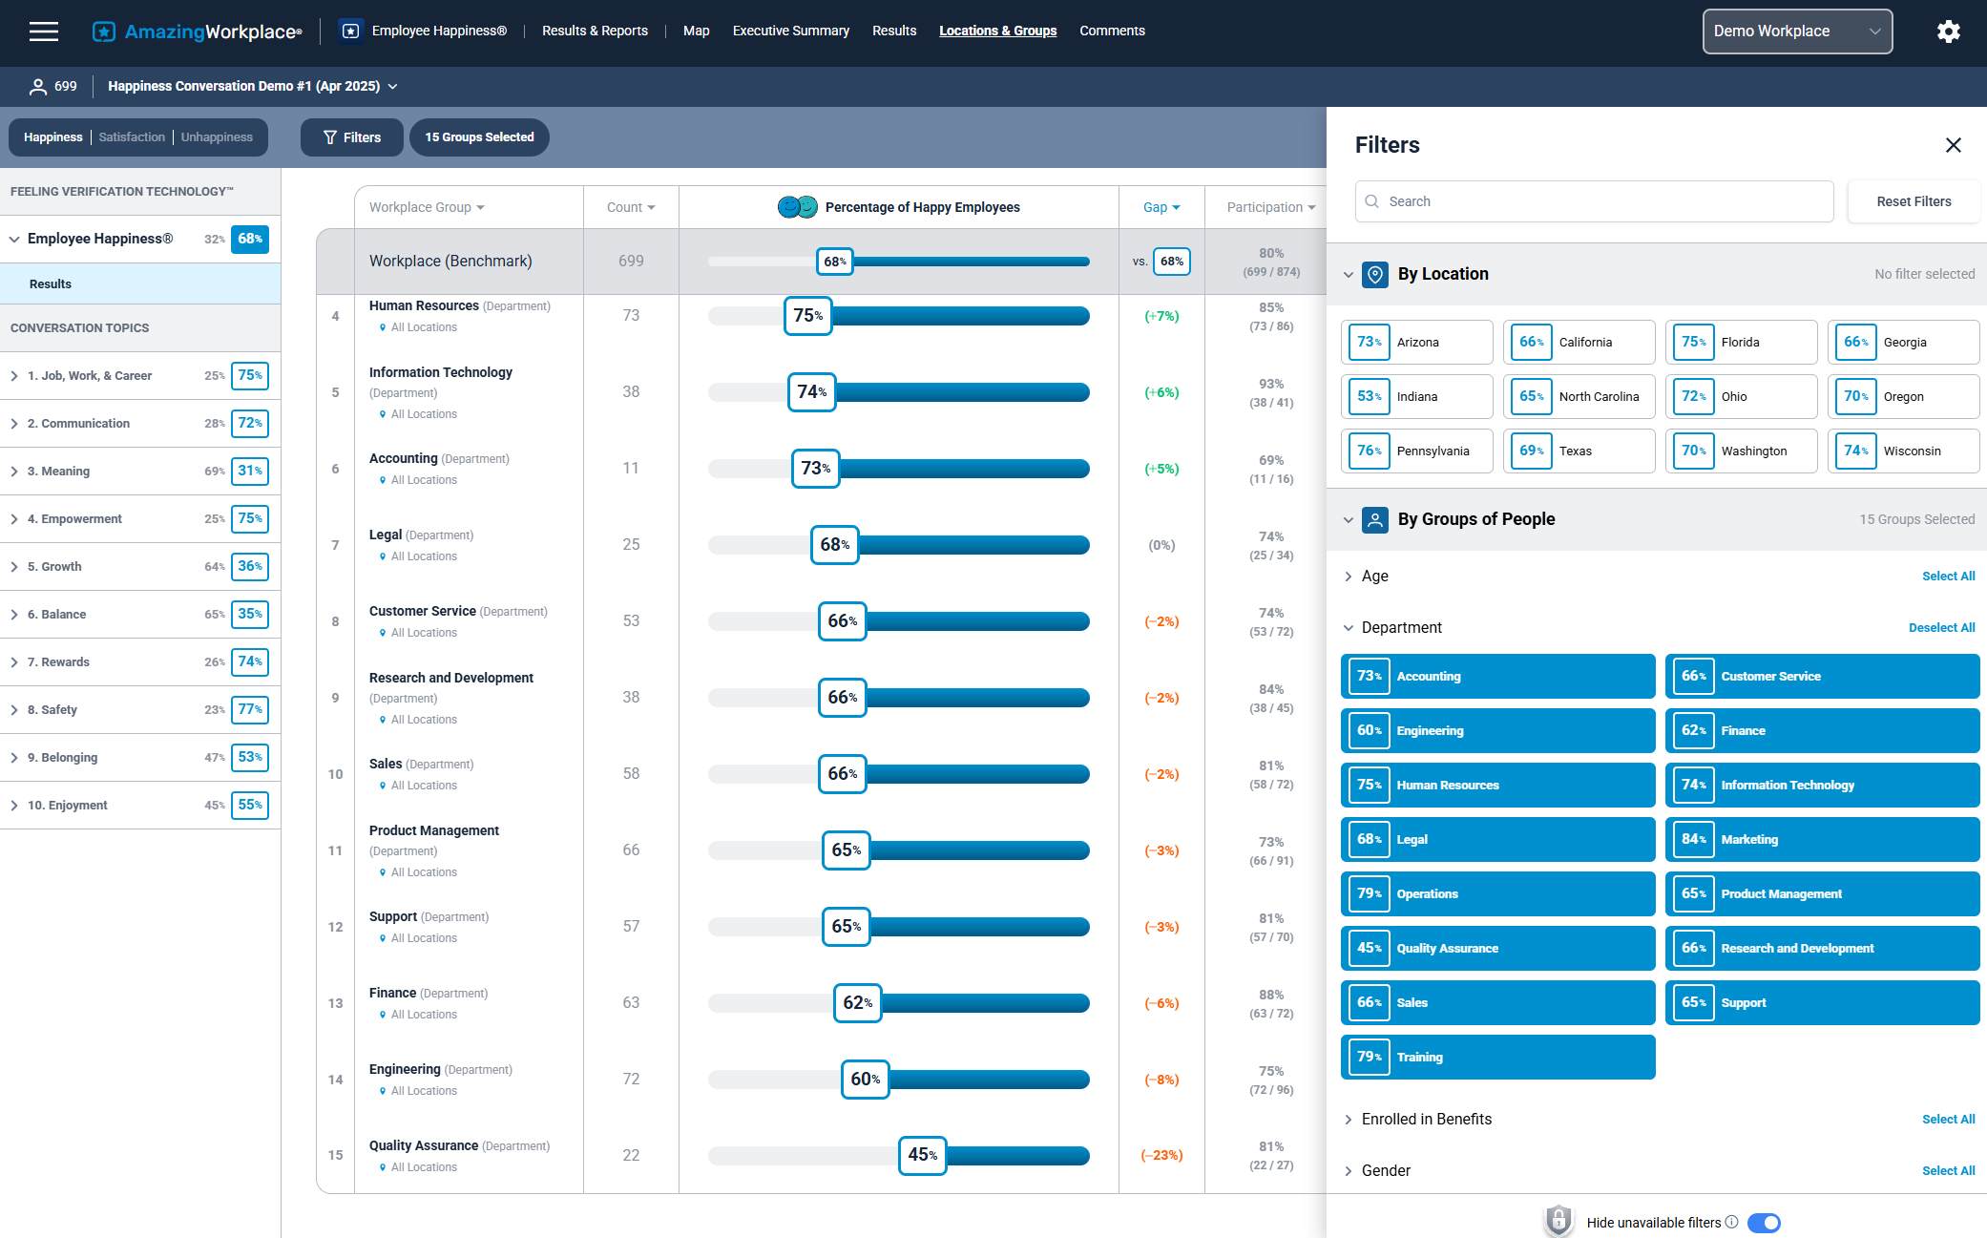Viewport: 1987px width, 1238px height.
Task: Open the hamburger navigation menu
Action: click(44, 31)
